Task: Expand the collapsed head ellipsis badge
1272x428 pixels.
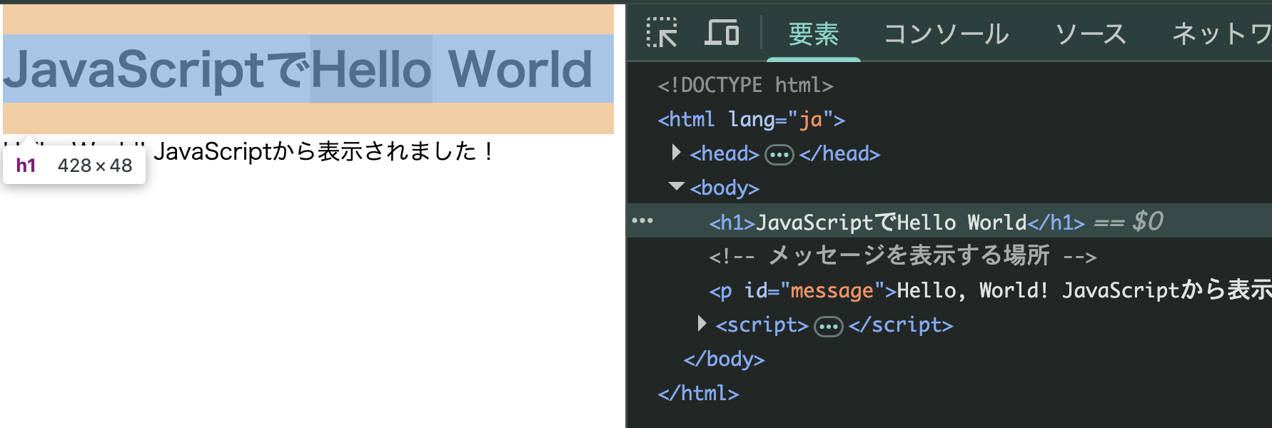Action: 779,154
